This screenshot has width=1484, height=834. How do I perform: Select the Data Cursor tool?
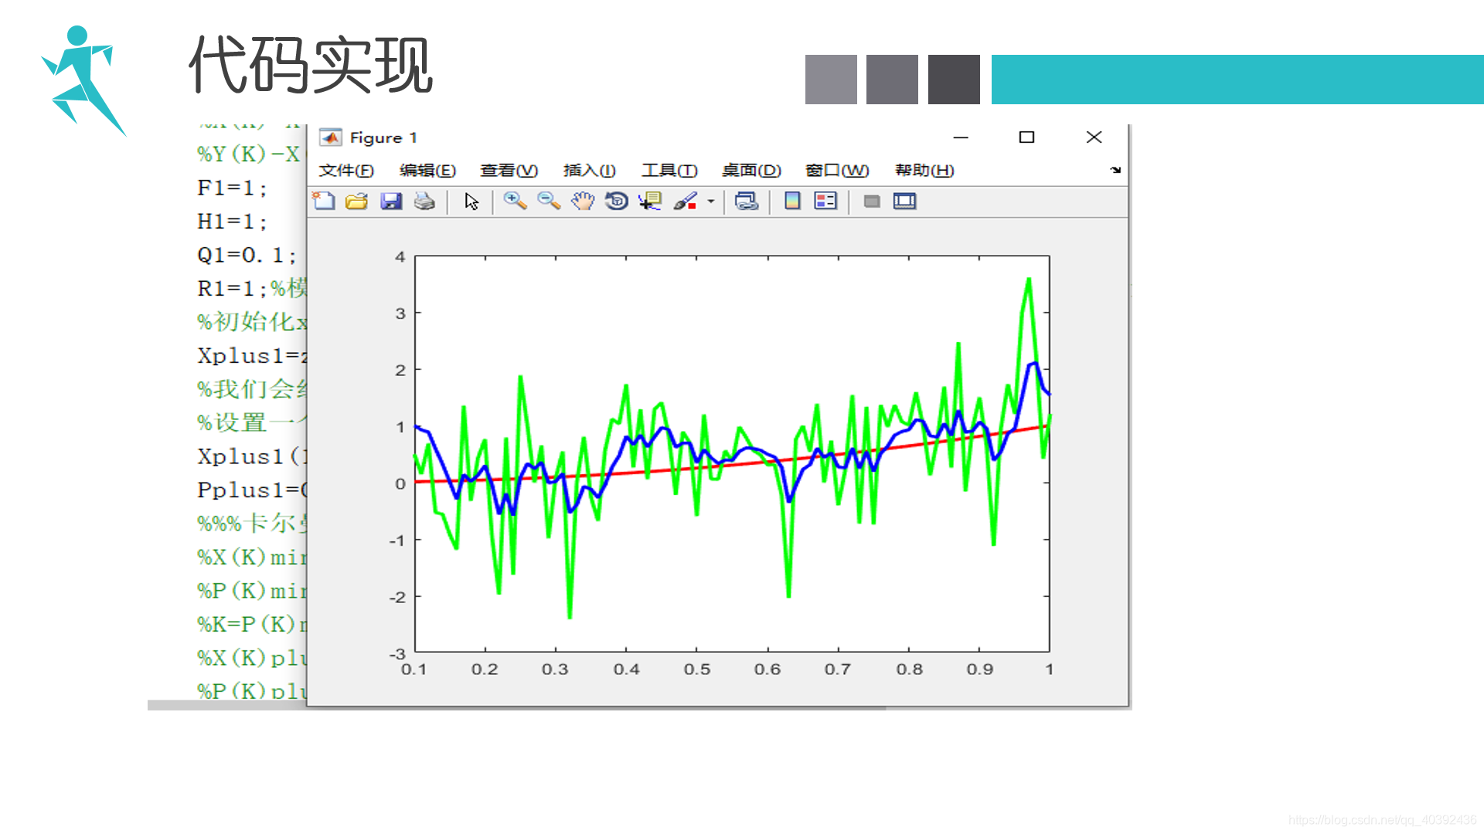point(650,202)
